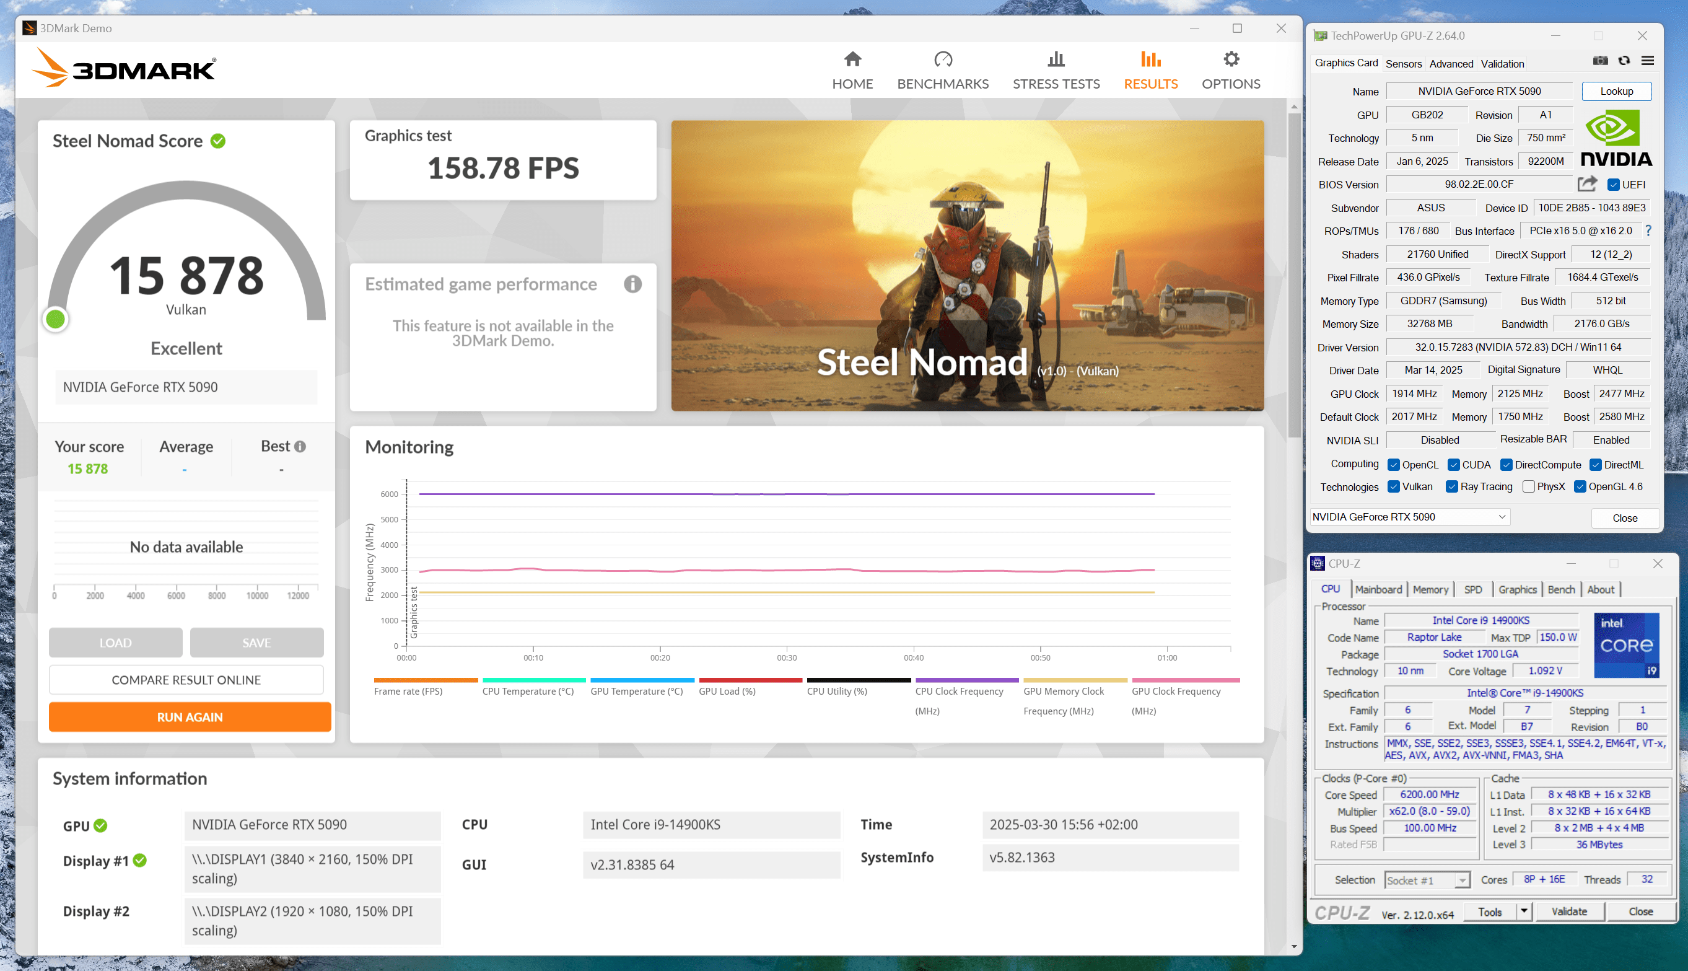Click the GPU-Z title bar app icon

tap(1320, 35)
